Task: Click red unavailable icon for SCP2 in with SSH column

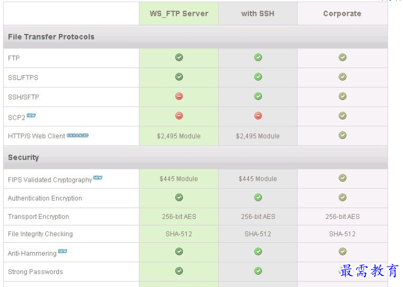Action: point(258,115)
